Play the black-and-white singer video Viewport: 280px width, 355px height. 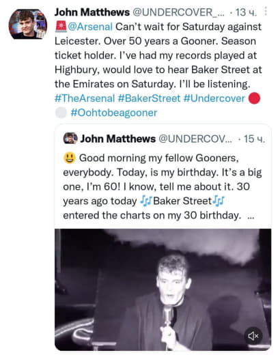coord(163,289)
